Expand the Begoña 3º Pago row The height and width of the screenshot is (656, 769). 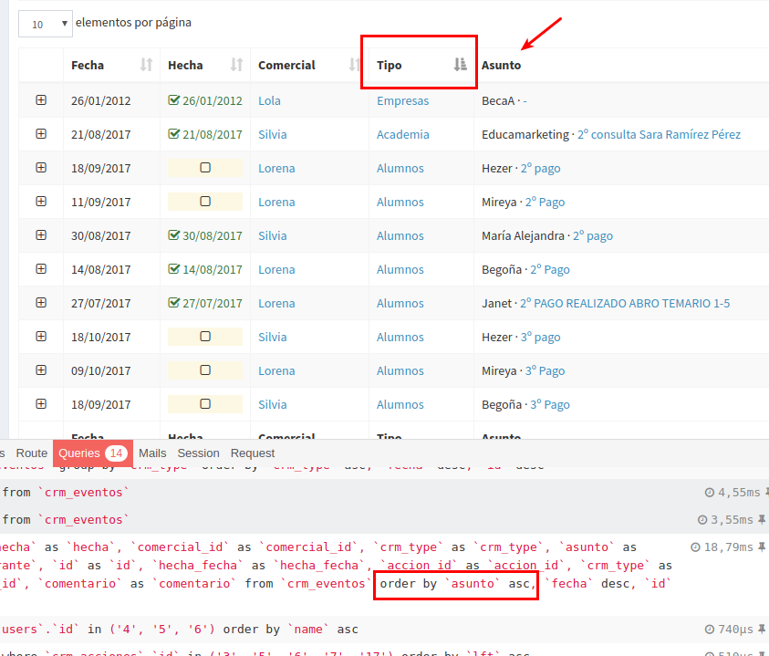point(41,404)
